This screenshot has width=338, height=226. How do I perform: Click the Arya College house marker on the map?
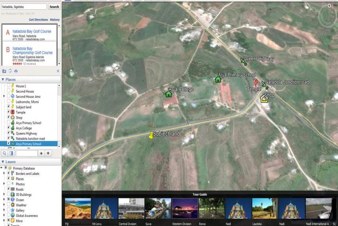(x=169, y=94)
